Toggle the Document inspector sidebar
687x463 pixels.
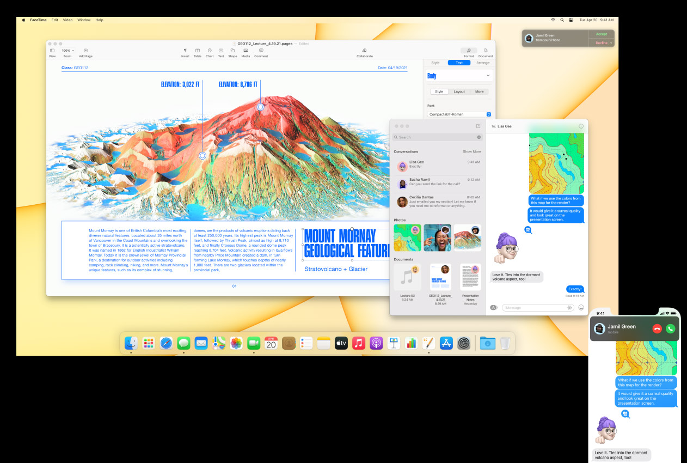click(486, 51)
